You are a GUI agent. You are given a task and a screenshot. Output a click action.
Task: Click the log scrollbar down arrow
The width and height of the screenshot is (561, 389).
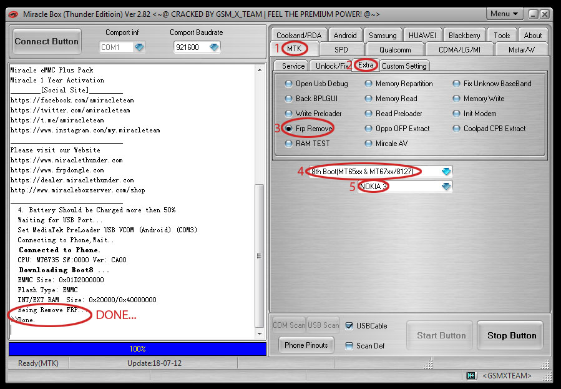point(260,334)
